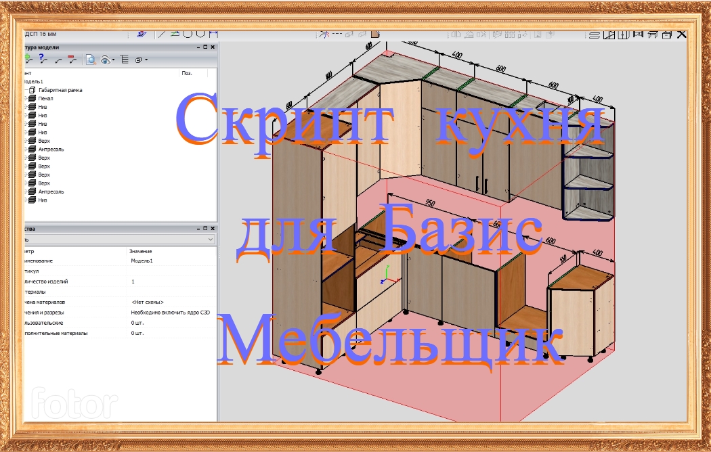Open the properties object selector dropdown

click(x=211, y=239)
